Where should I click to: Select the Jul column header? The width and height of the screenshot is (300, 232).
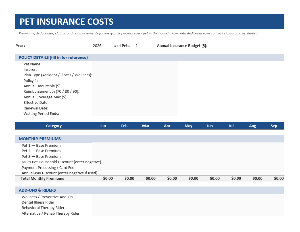[x=231, y=126]
